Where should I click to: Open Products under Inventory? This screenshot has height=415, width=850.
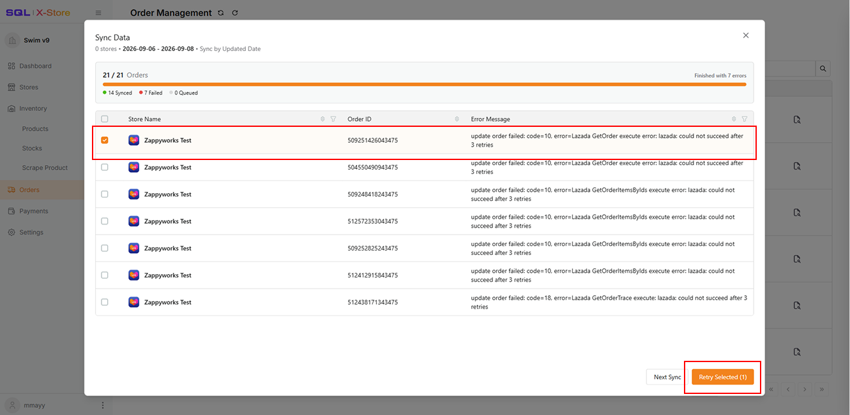tap(35, 129)
